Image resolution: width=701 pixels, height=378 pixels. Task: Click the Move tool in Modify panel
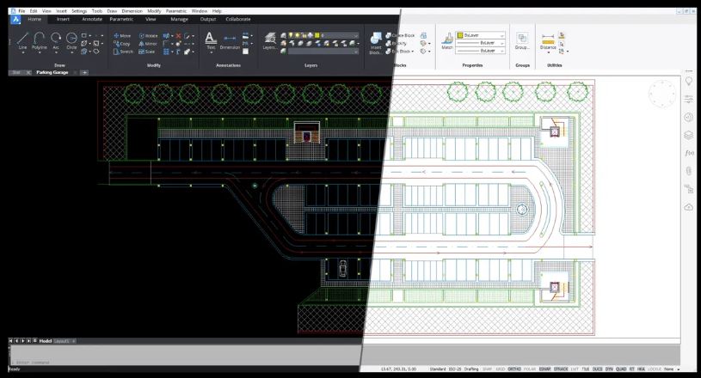click(x=122, y=35)
